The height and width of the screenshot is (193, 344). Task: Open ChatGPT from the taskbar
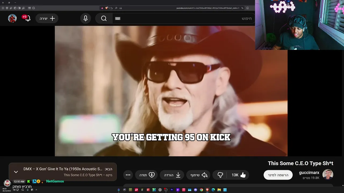pos(160,190)
